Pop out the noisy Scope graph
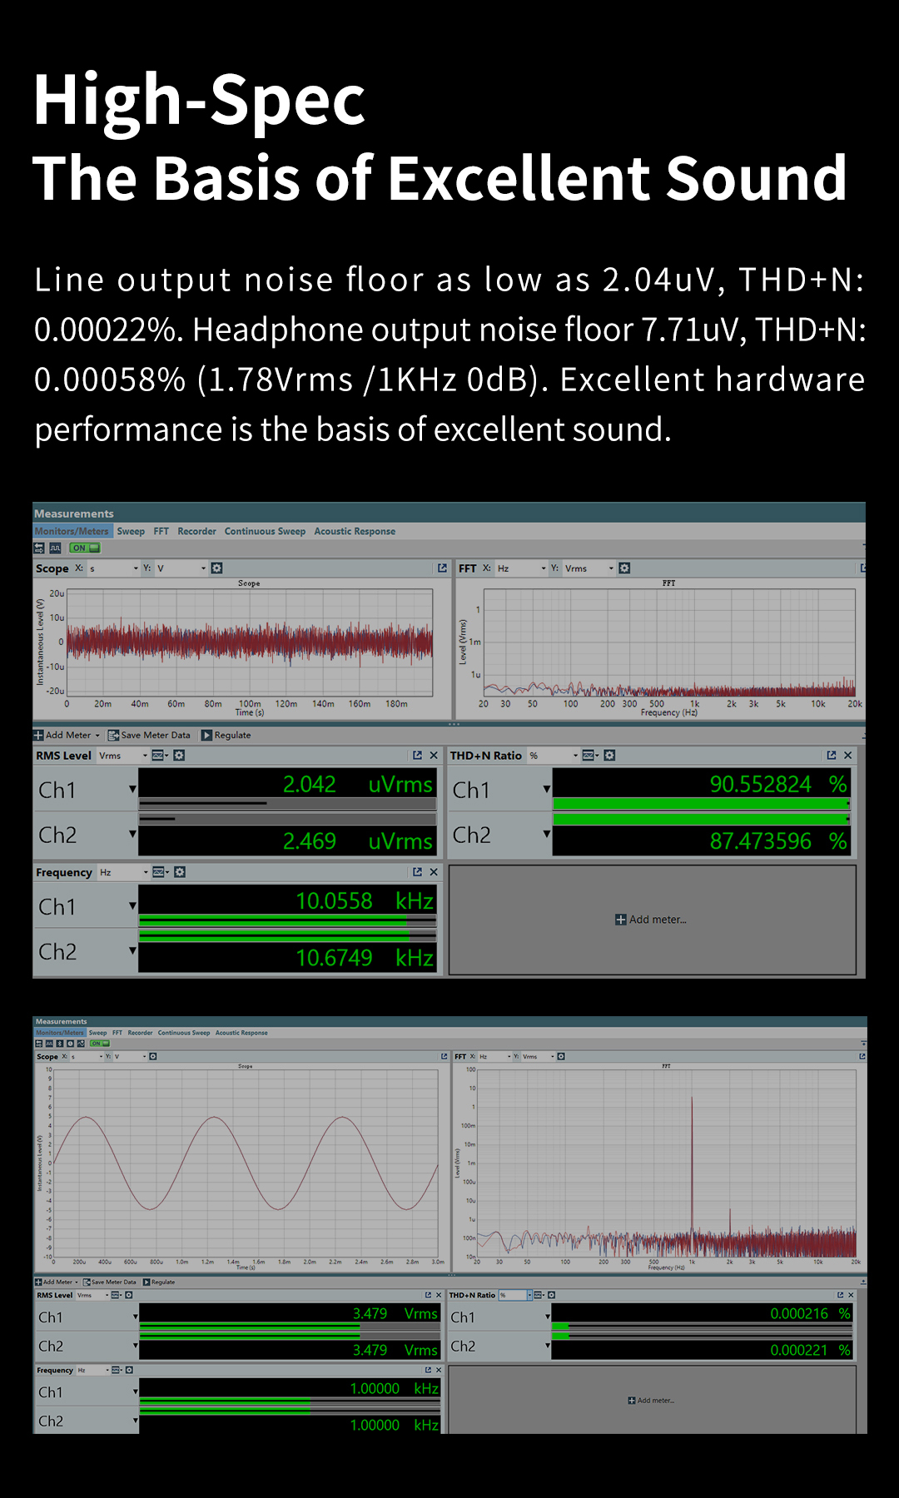899x1498 pixels. click(x=442, y=568)
